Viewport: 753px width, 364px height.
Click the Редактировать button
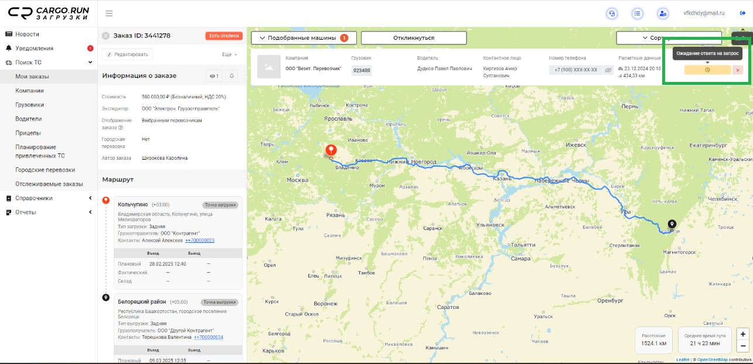tap(127, 54)
